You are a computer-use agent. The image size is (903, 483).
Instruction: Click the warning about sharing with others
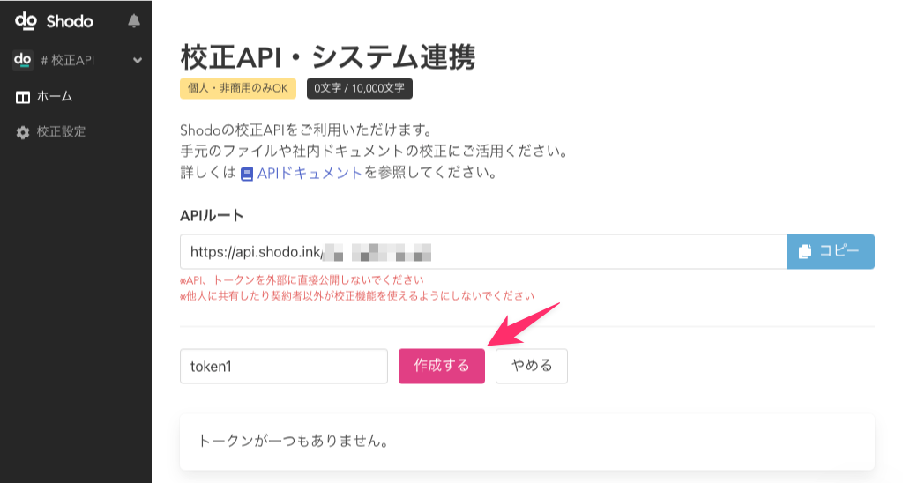(357, 296)
